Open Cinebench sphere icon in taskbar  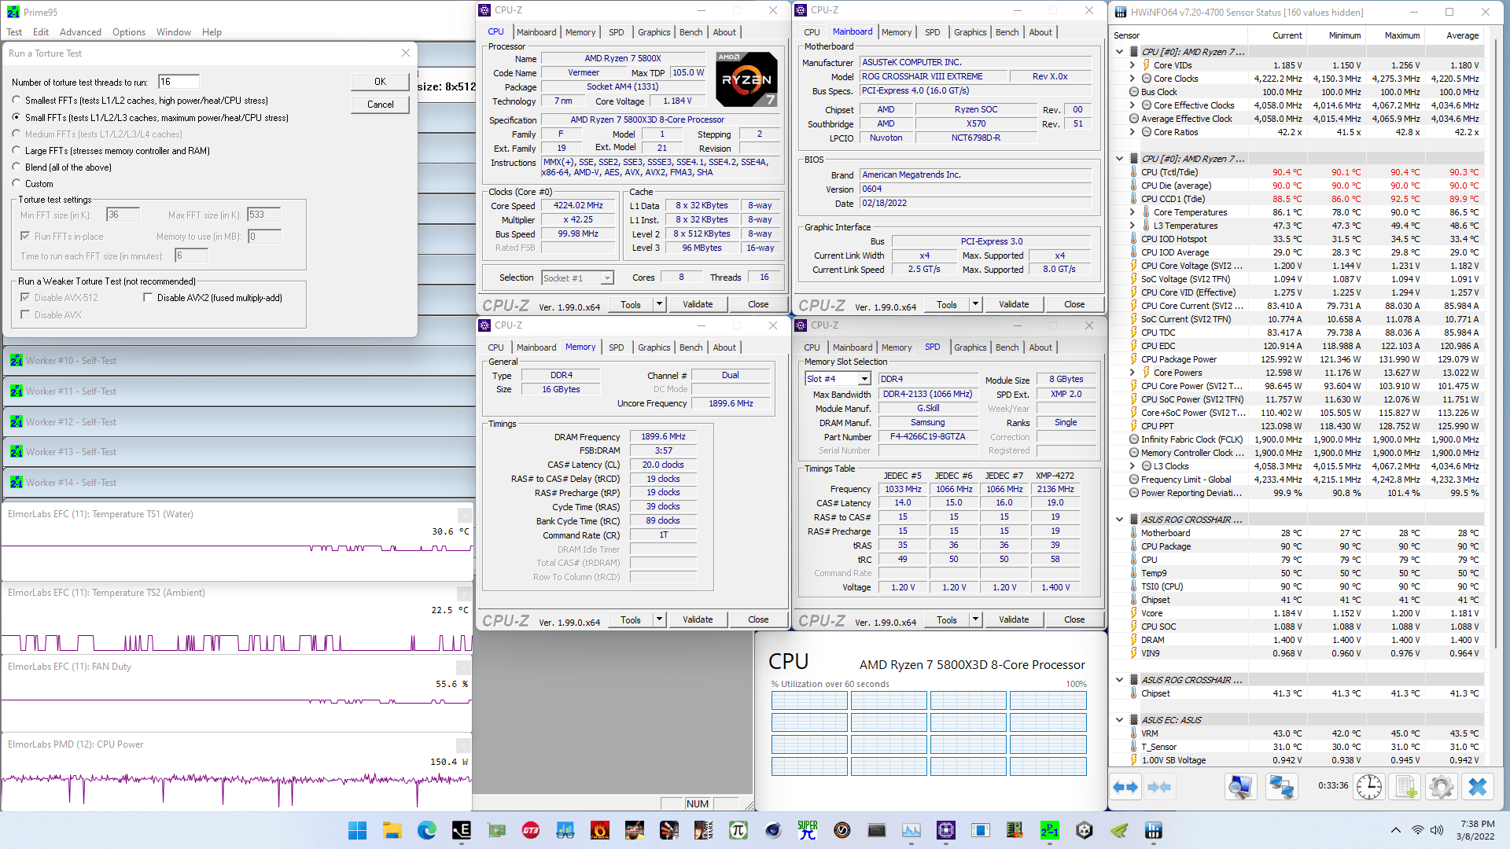773,830
